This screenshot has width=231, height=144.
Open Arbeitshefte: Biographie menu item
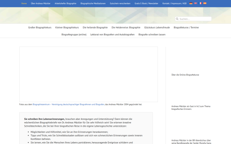point(65,3)
